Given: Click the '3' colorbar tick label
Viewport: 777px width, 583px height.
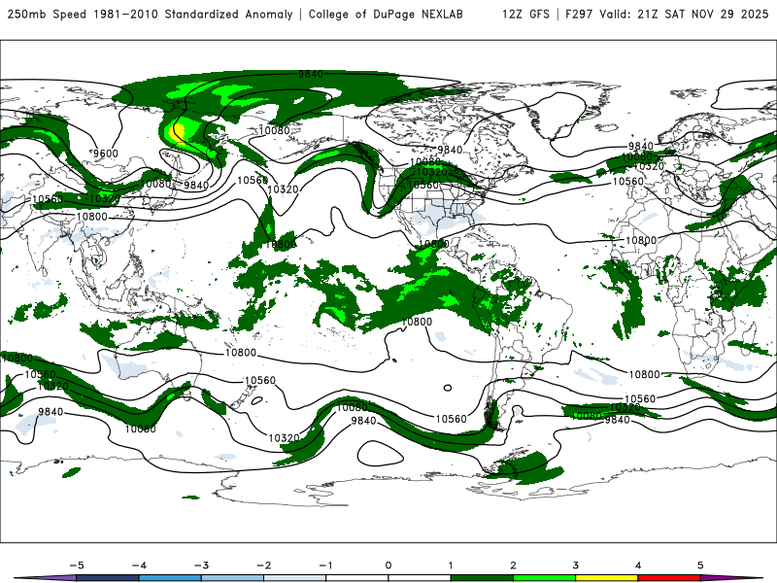Looking at the screenshot, I should coord(576,566).
